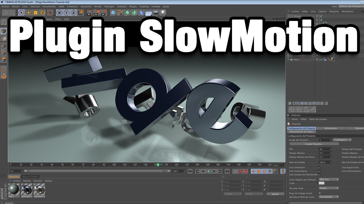Toggle Y axis lock
This screenshot has width=364, height=204.
[x=66, y=13]
